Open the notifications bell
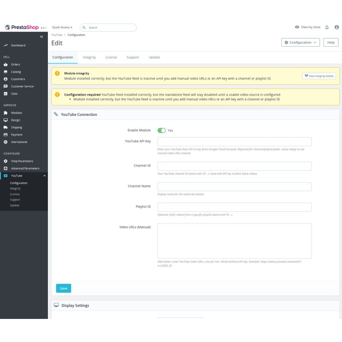This screenshot has height=342, width=342. click(x=327, y=27)
